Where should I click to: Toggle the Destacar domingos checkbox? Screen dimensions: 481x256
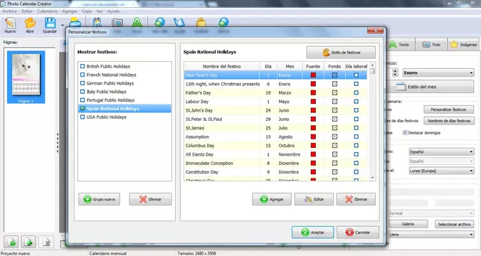pos(405,133)
